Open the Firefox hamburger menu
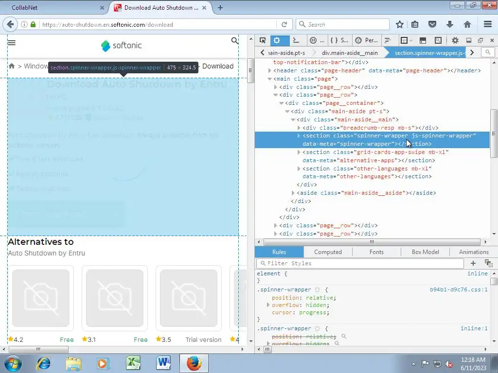Viewport: 498px width, 373px height. click(488, 24)
